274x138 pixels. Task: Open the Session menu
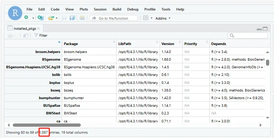100,9
